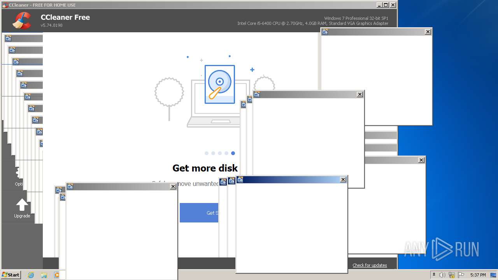Click the CCleaner broom logo in header

[x=22, y=21]
